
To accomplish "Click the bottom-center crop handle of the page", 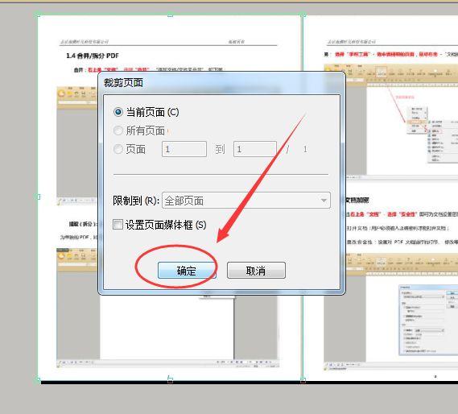I will (x=171, y=379).
